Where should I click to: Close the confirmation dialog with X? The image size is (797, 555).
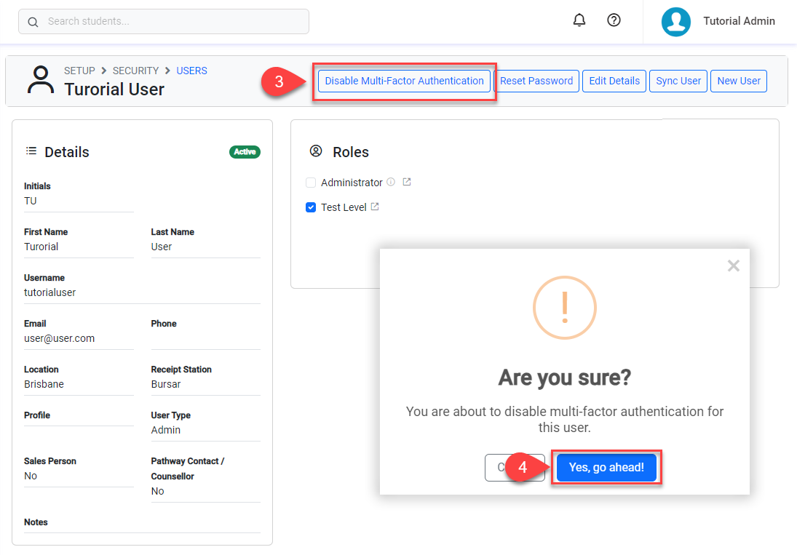pyautogui.click(x=733, y=265)
